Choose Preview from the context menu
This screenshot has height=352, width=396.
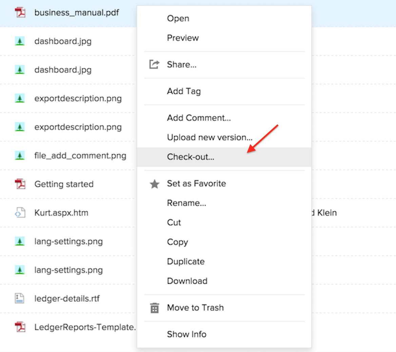(183, 38)
